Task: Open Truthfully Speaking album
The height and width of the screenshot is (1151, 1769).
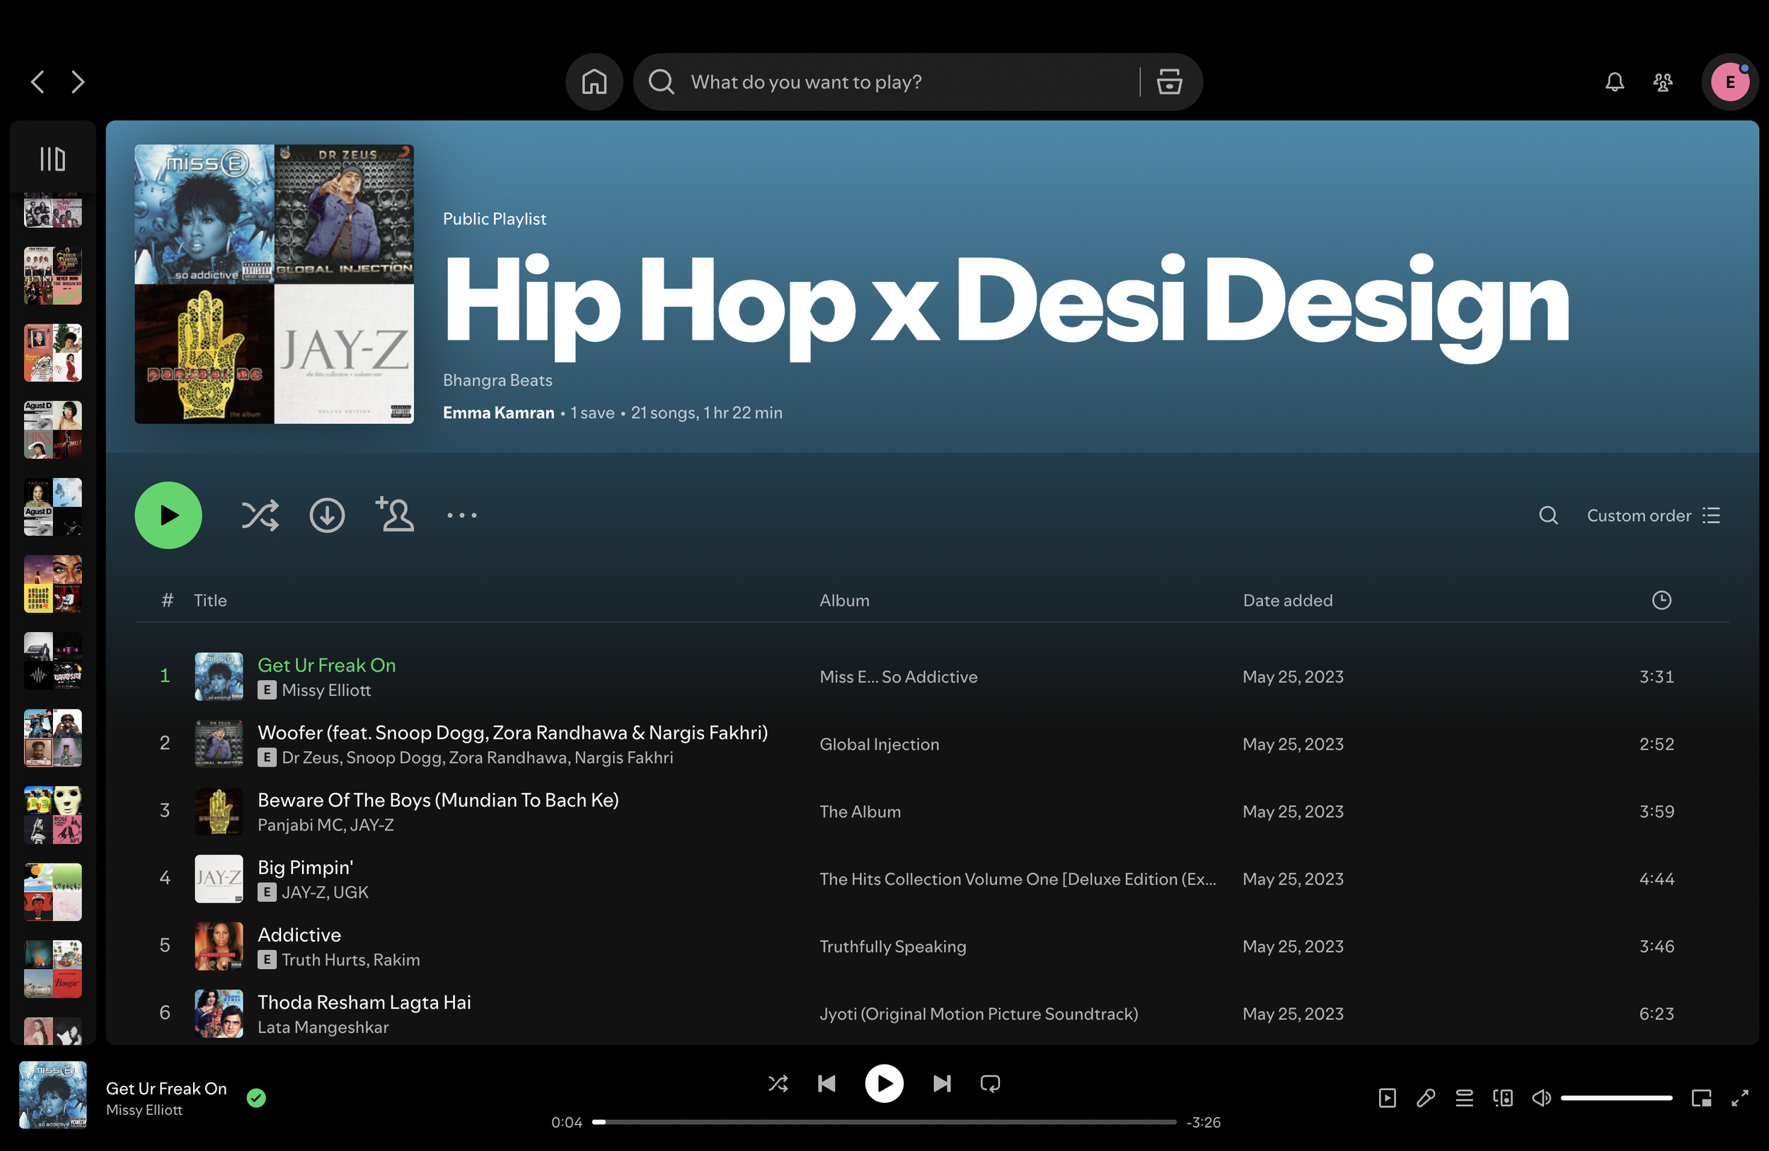Action: point(893,946)
